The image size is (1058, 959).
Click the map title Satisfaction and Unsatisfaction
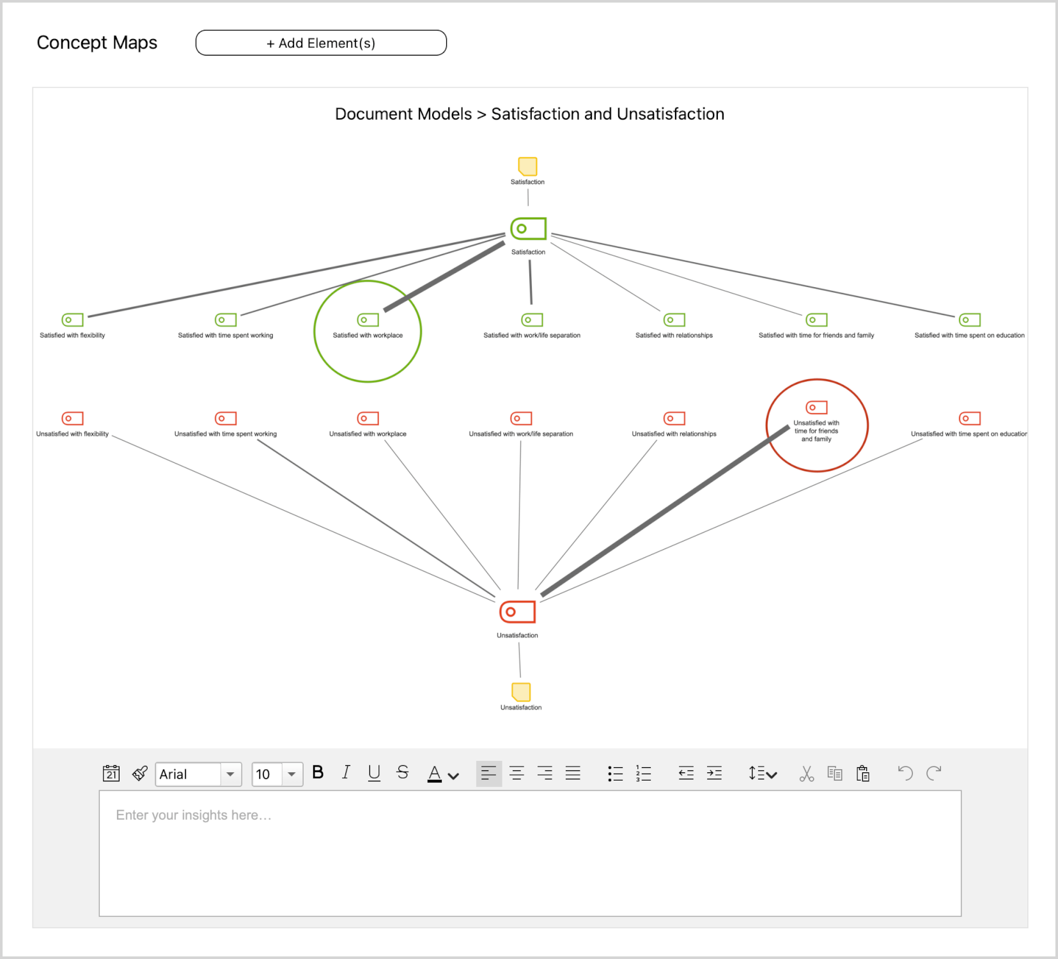pyautogui.click(x=607, y=114)
